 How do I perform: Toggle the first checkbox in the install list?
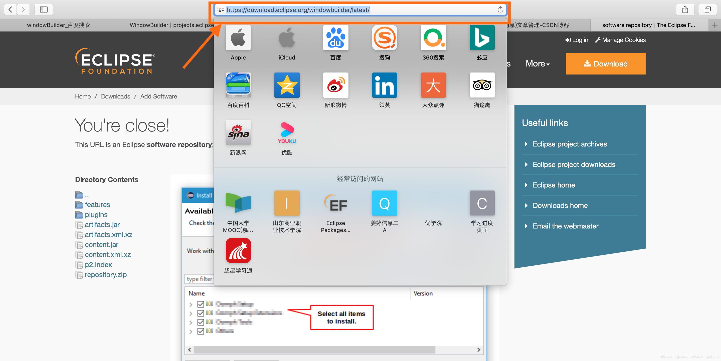tap(201, 304)
